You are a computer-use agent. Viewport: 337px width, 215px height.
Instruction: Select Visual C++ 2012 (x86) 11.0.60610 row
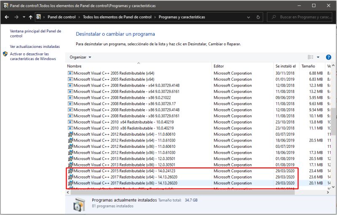[x=198, y=147]
